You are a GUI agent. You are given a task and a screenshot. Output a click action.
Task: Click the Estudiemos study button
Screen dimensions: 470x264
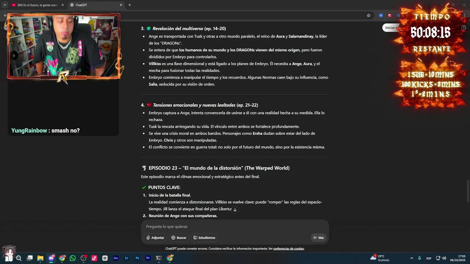coord(205,238)
